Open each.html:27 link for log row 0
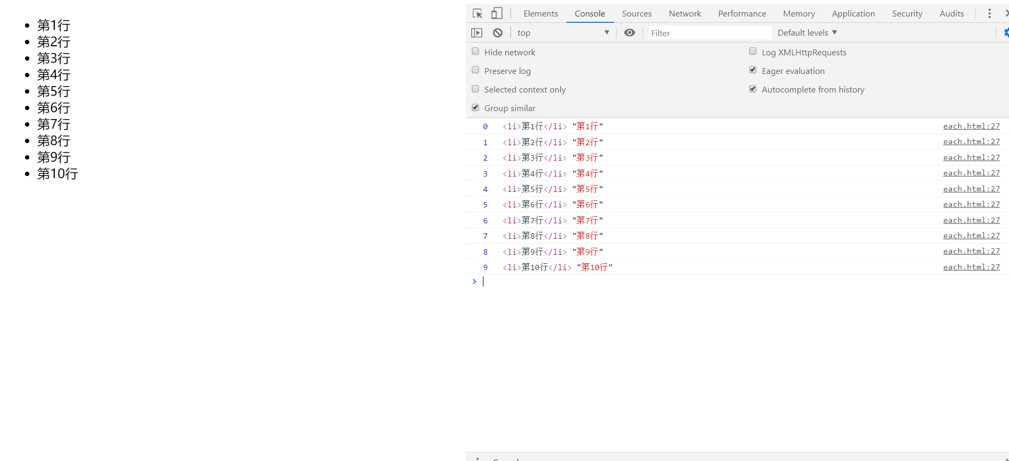 pyautogui.click(x=971, y=126)
